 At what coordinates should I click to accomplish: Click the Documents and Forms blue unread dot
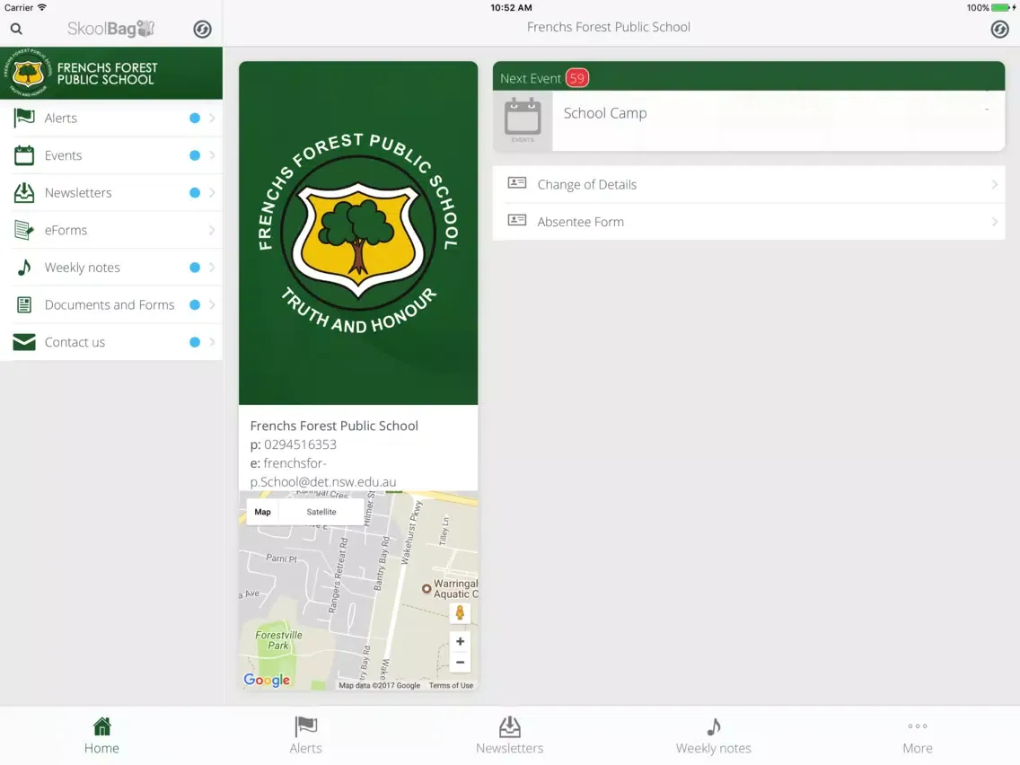(x=195, y=304)
